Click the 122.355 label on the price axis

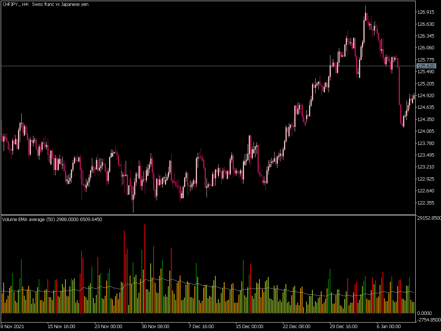tap(426, 203)
